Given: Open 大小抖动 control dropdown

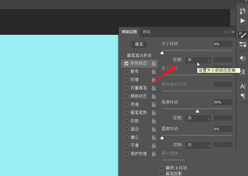Looking at the screenshot, I should coord(198,60).
